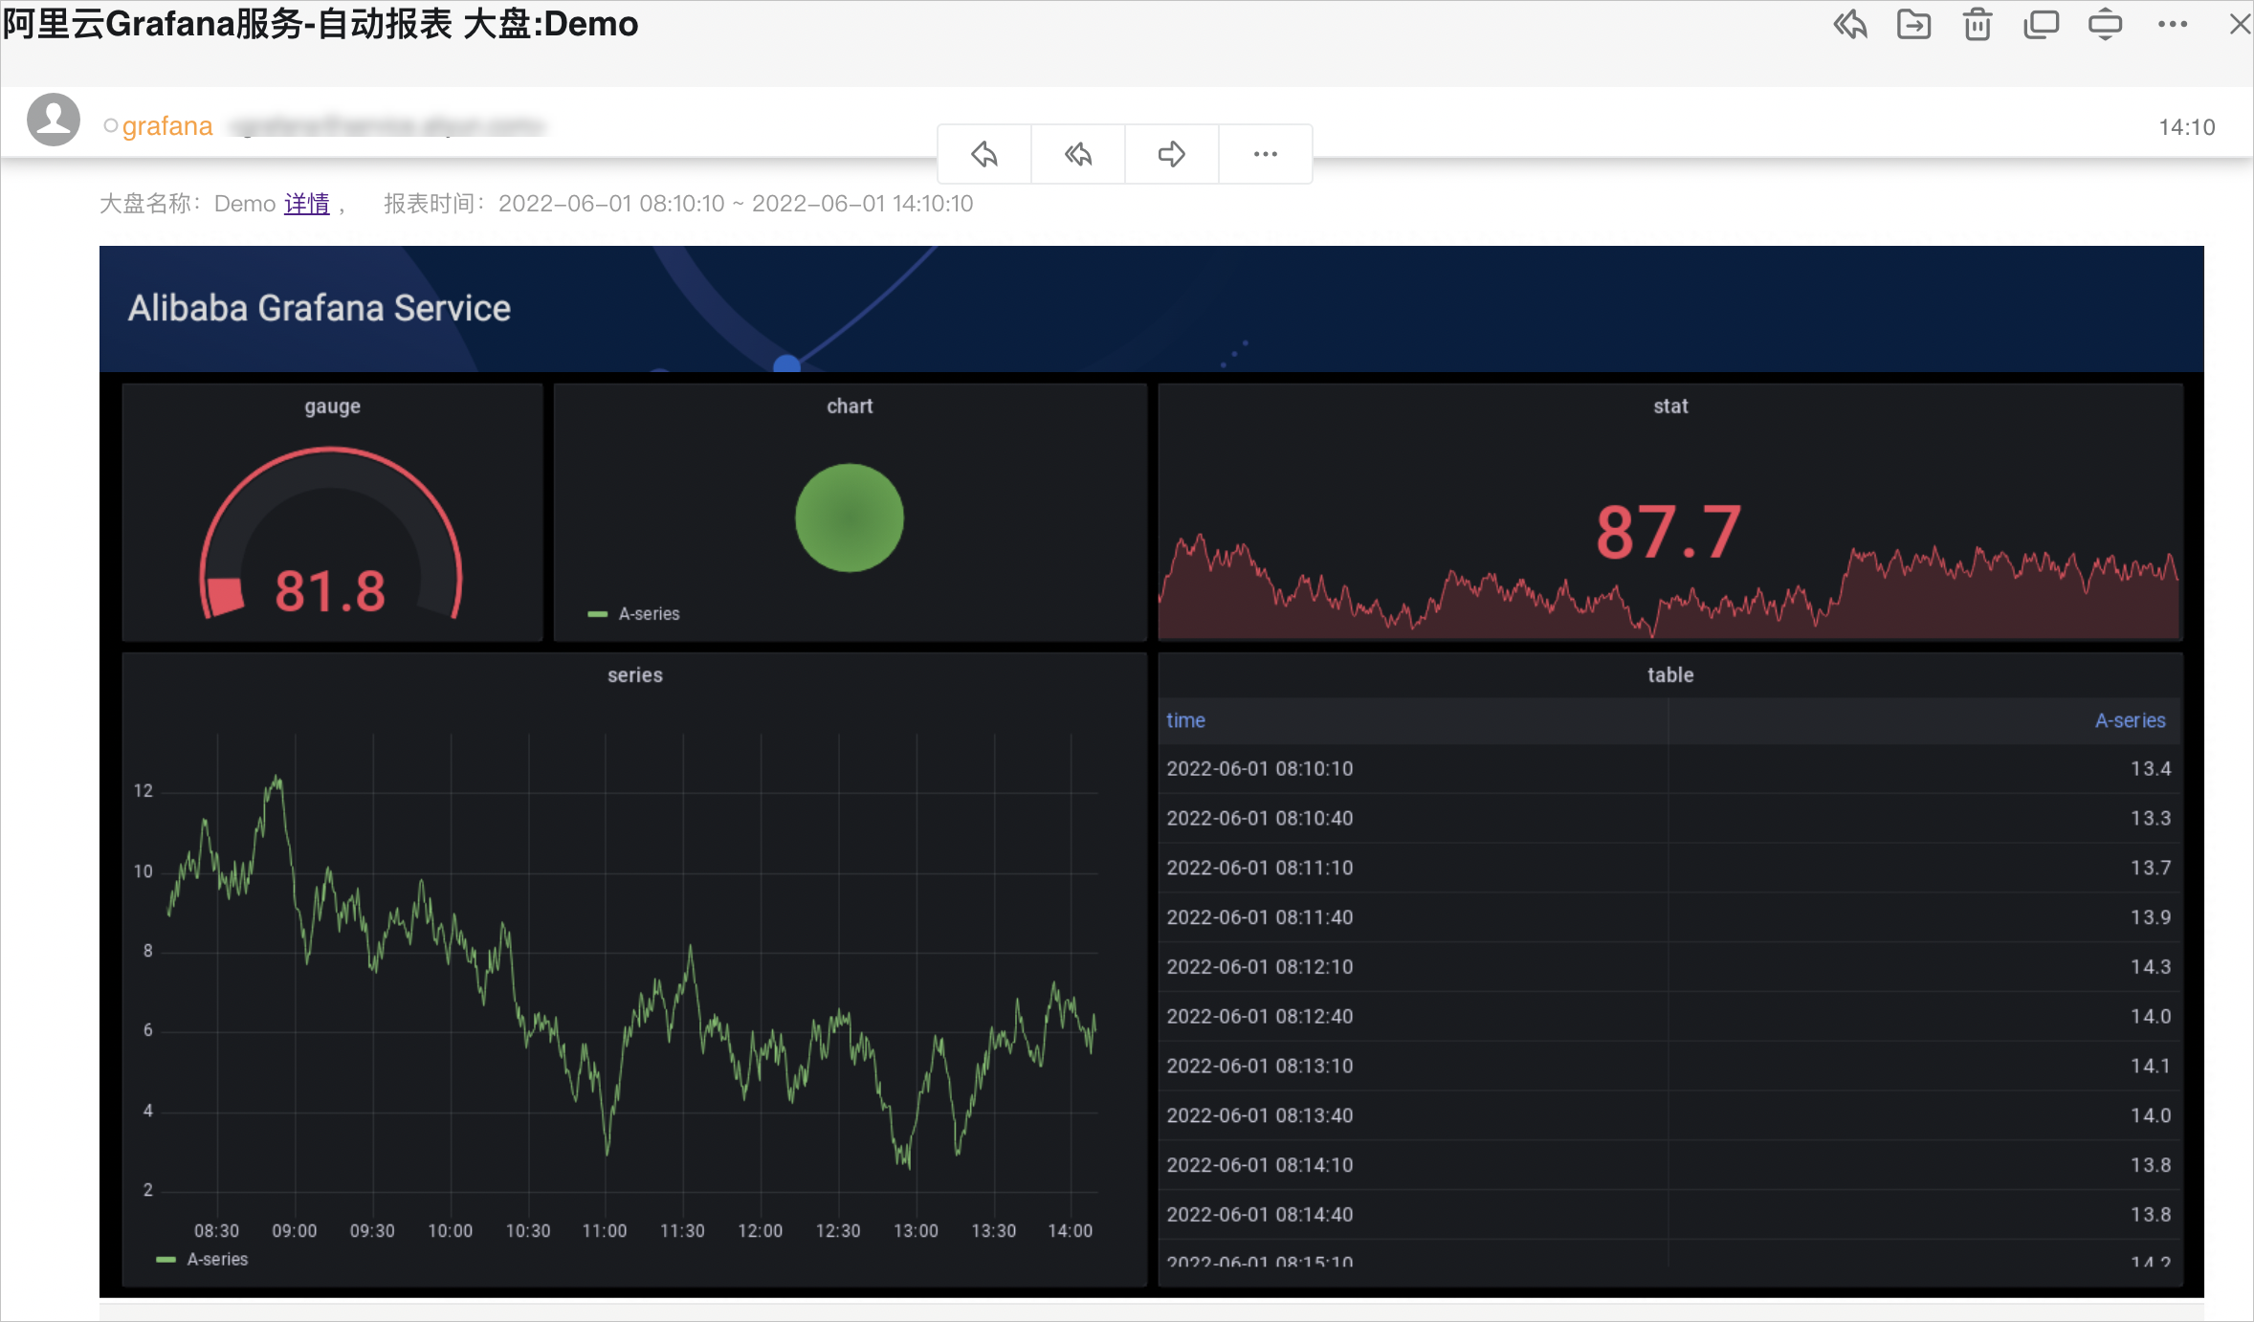
Task: Delete the email with the trash icon
Action: pos(1978,24)
